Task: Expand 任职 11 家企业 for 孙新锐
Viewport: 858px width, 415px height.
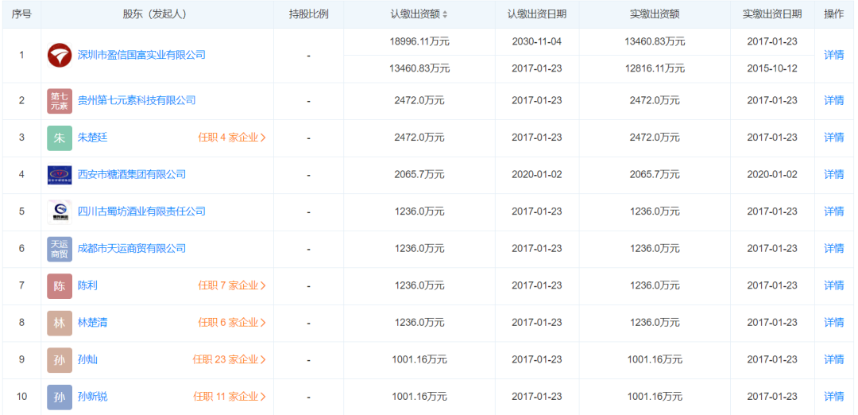Action: click(230, 397)
